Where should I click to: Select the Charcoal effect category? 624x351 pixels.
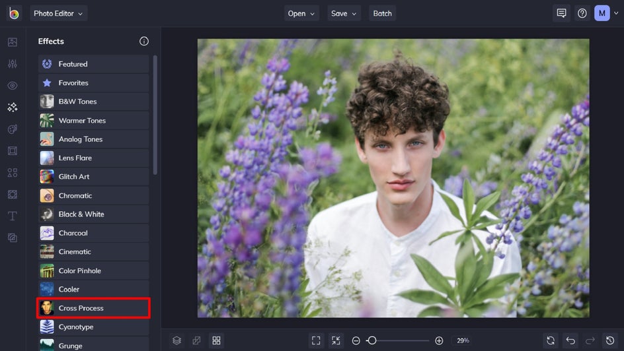(x=93, y=233)
